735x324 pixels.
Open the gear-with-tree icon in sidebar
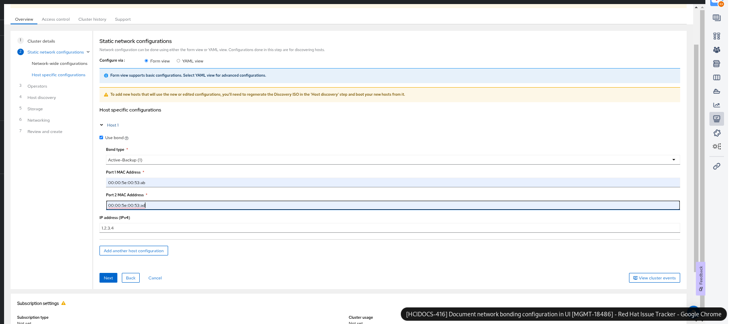717,146
